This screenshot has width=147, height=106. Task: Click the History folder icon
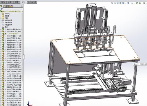3,14
